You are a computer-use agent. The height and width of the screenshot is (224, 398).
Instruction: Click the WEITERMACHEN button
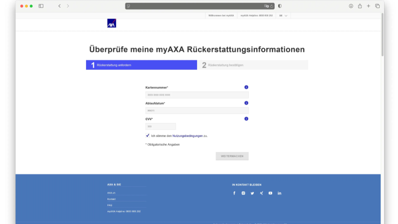coord(232,156)
